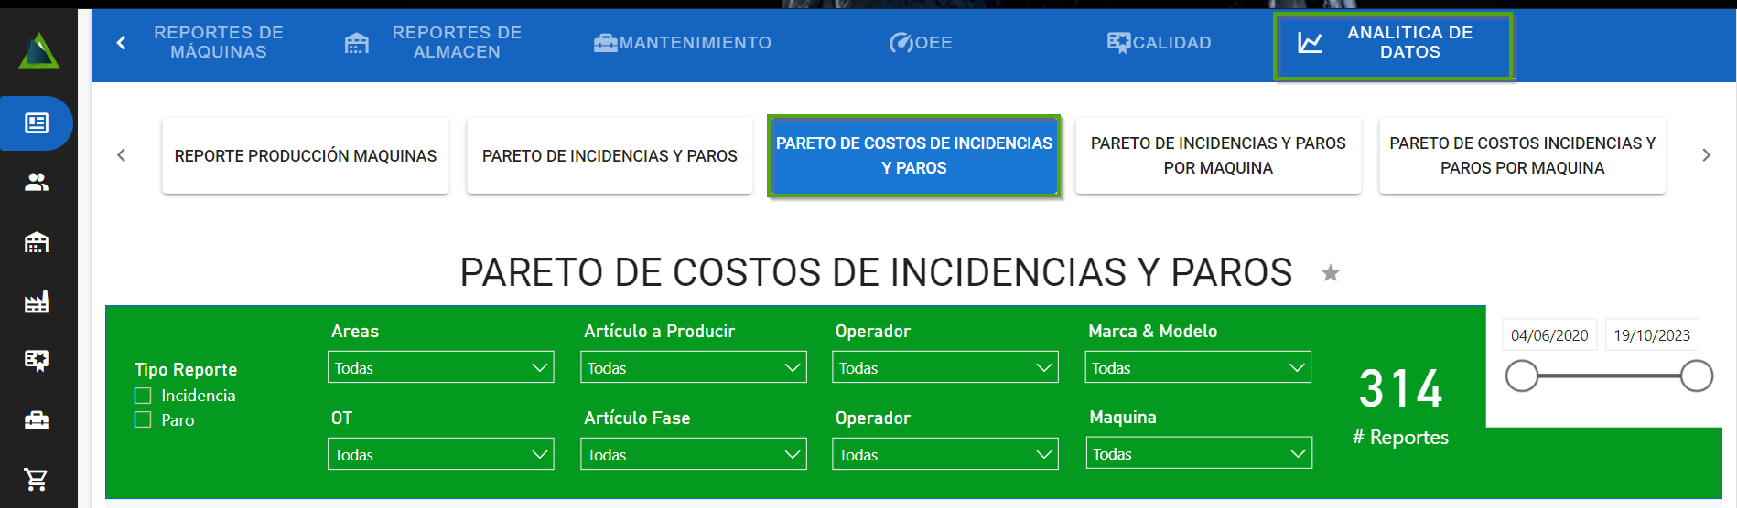
Task: Go to the OEE tab
Action: (921, 43)
